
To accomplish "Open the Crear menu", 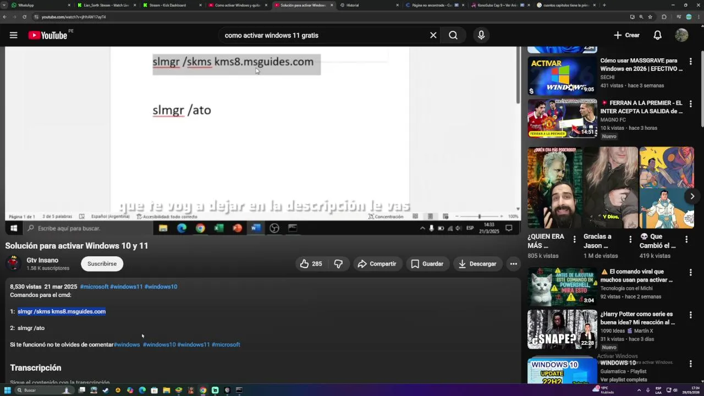I will pyautogui.click(x=626, y=35).
